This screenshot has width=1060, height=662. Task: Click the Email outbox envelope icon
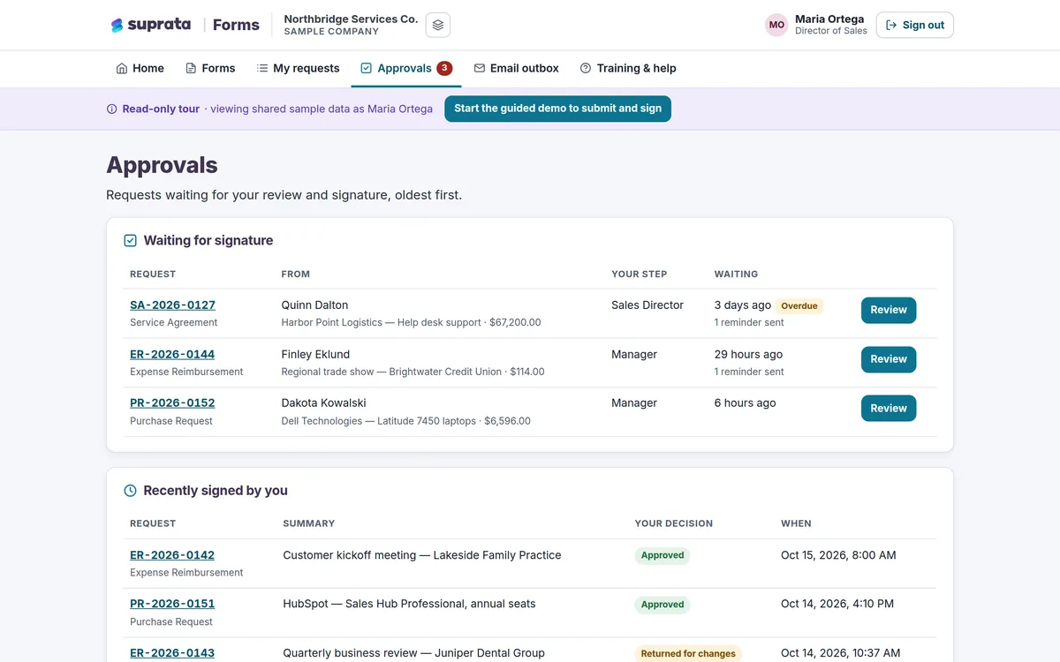tap(480, 68)
